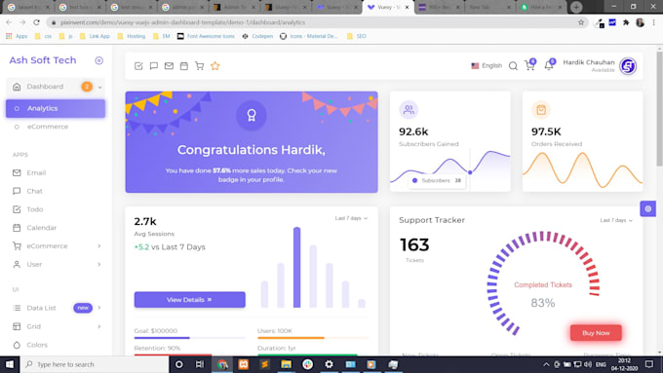Viewport: 663px width, 373px height.
Task: Select the Analytics menu item
Action: pyautogui.click(x=56, y=108)
